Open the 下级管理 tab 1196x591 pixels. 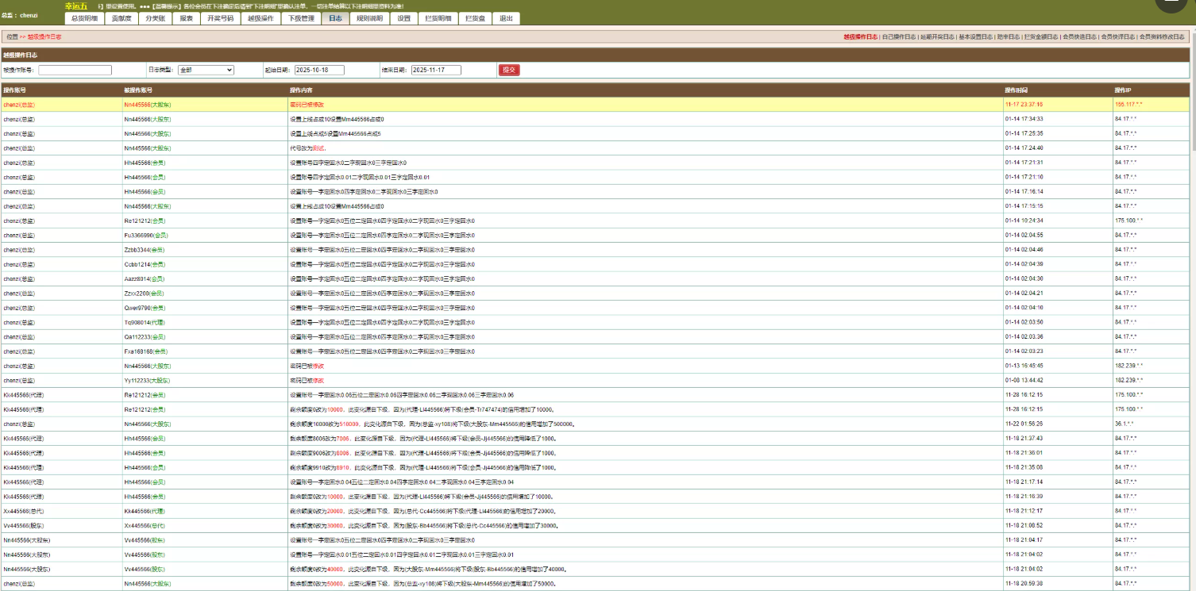click(x=301, y=18)
